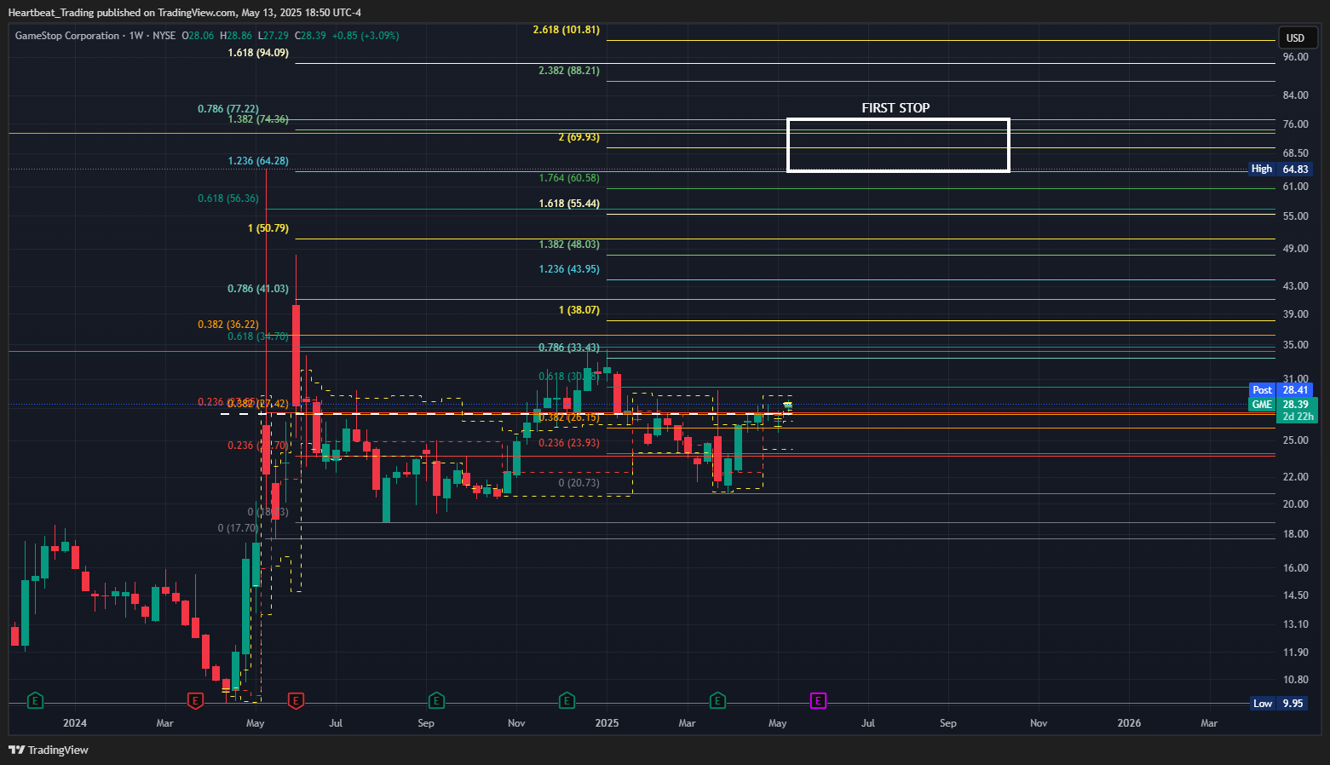
Task: Click the 25.00 price axis label
Action: 1295,440
